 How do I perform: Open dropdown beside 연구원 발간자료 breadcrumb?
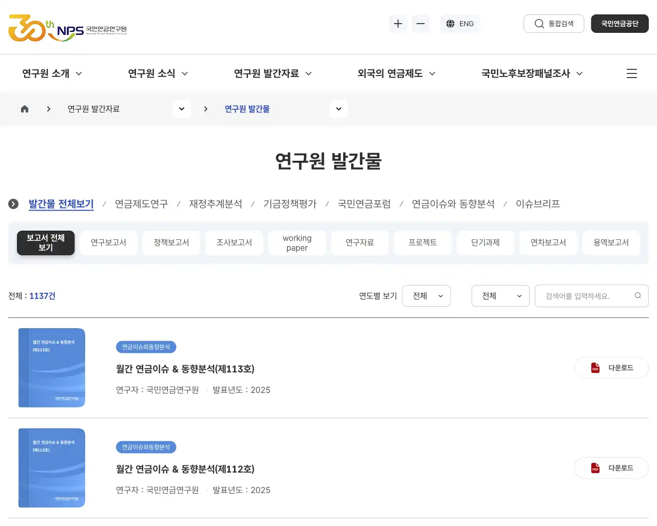click(x=182, y=109)
